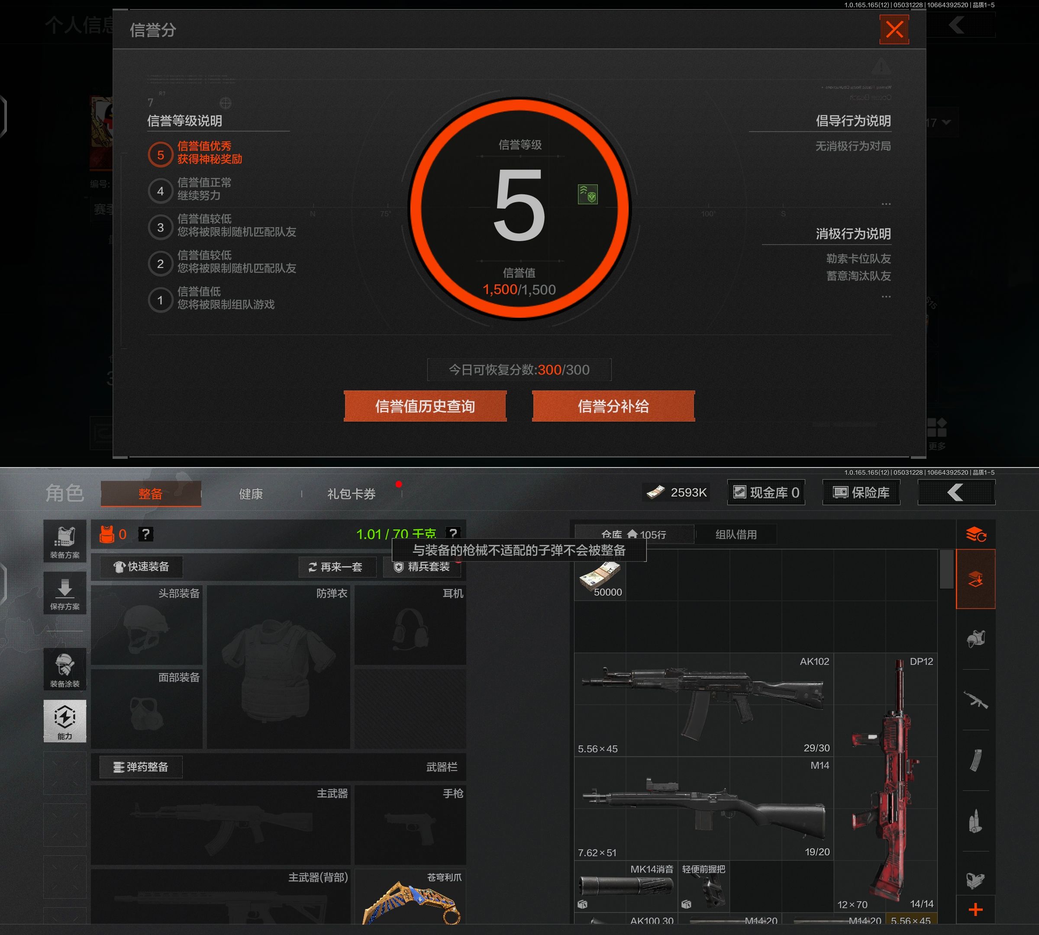Select level 5 circle 信誉值优秀
This screenshot has height=935, width=1039.
coord(160,155)
